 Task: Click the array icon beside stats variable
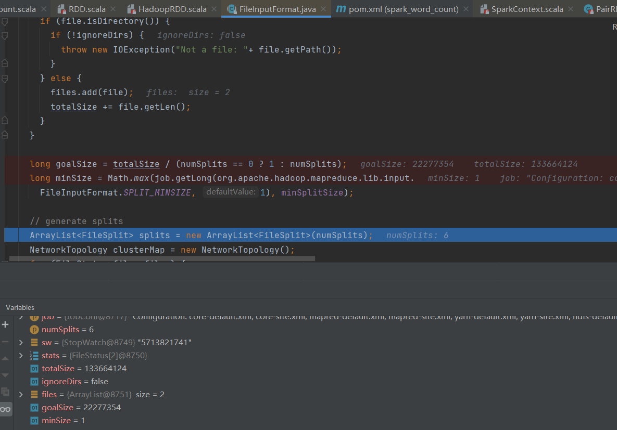pos(34,356)
